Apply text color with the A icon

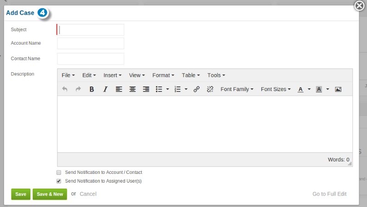click(x=300, y=89)
